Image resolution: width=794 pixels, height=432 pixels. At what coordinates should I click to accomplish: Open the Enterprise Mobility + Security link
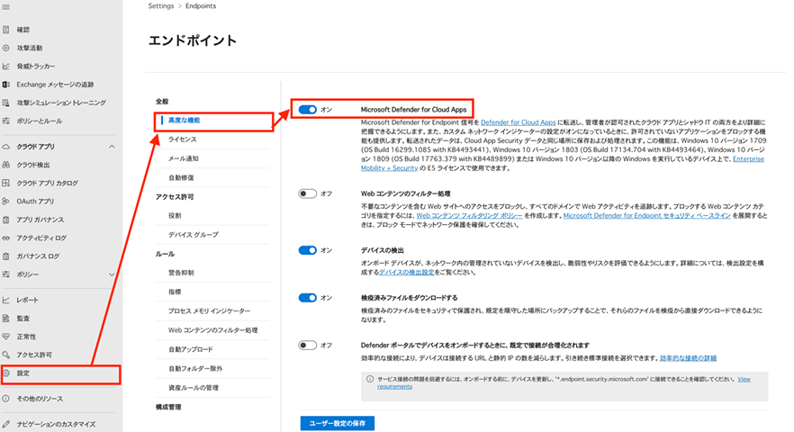pyautogui.click(x=562, y=164)
